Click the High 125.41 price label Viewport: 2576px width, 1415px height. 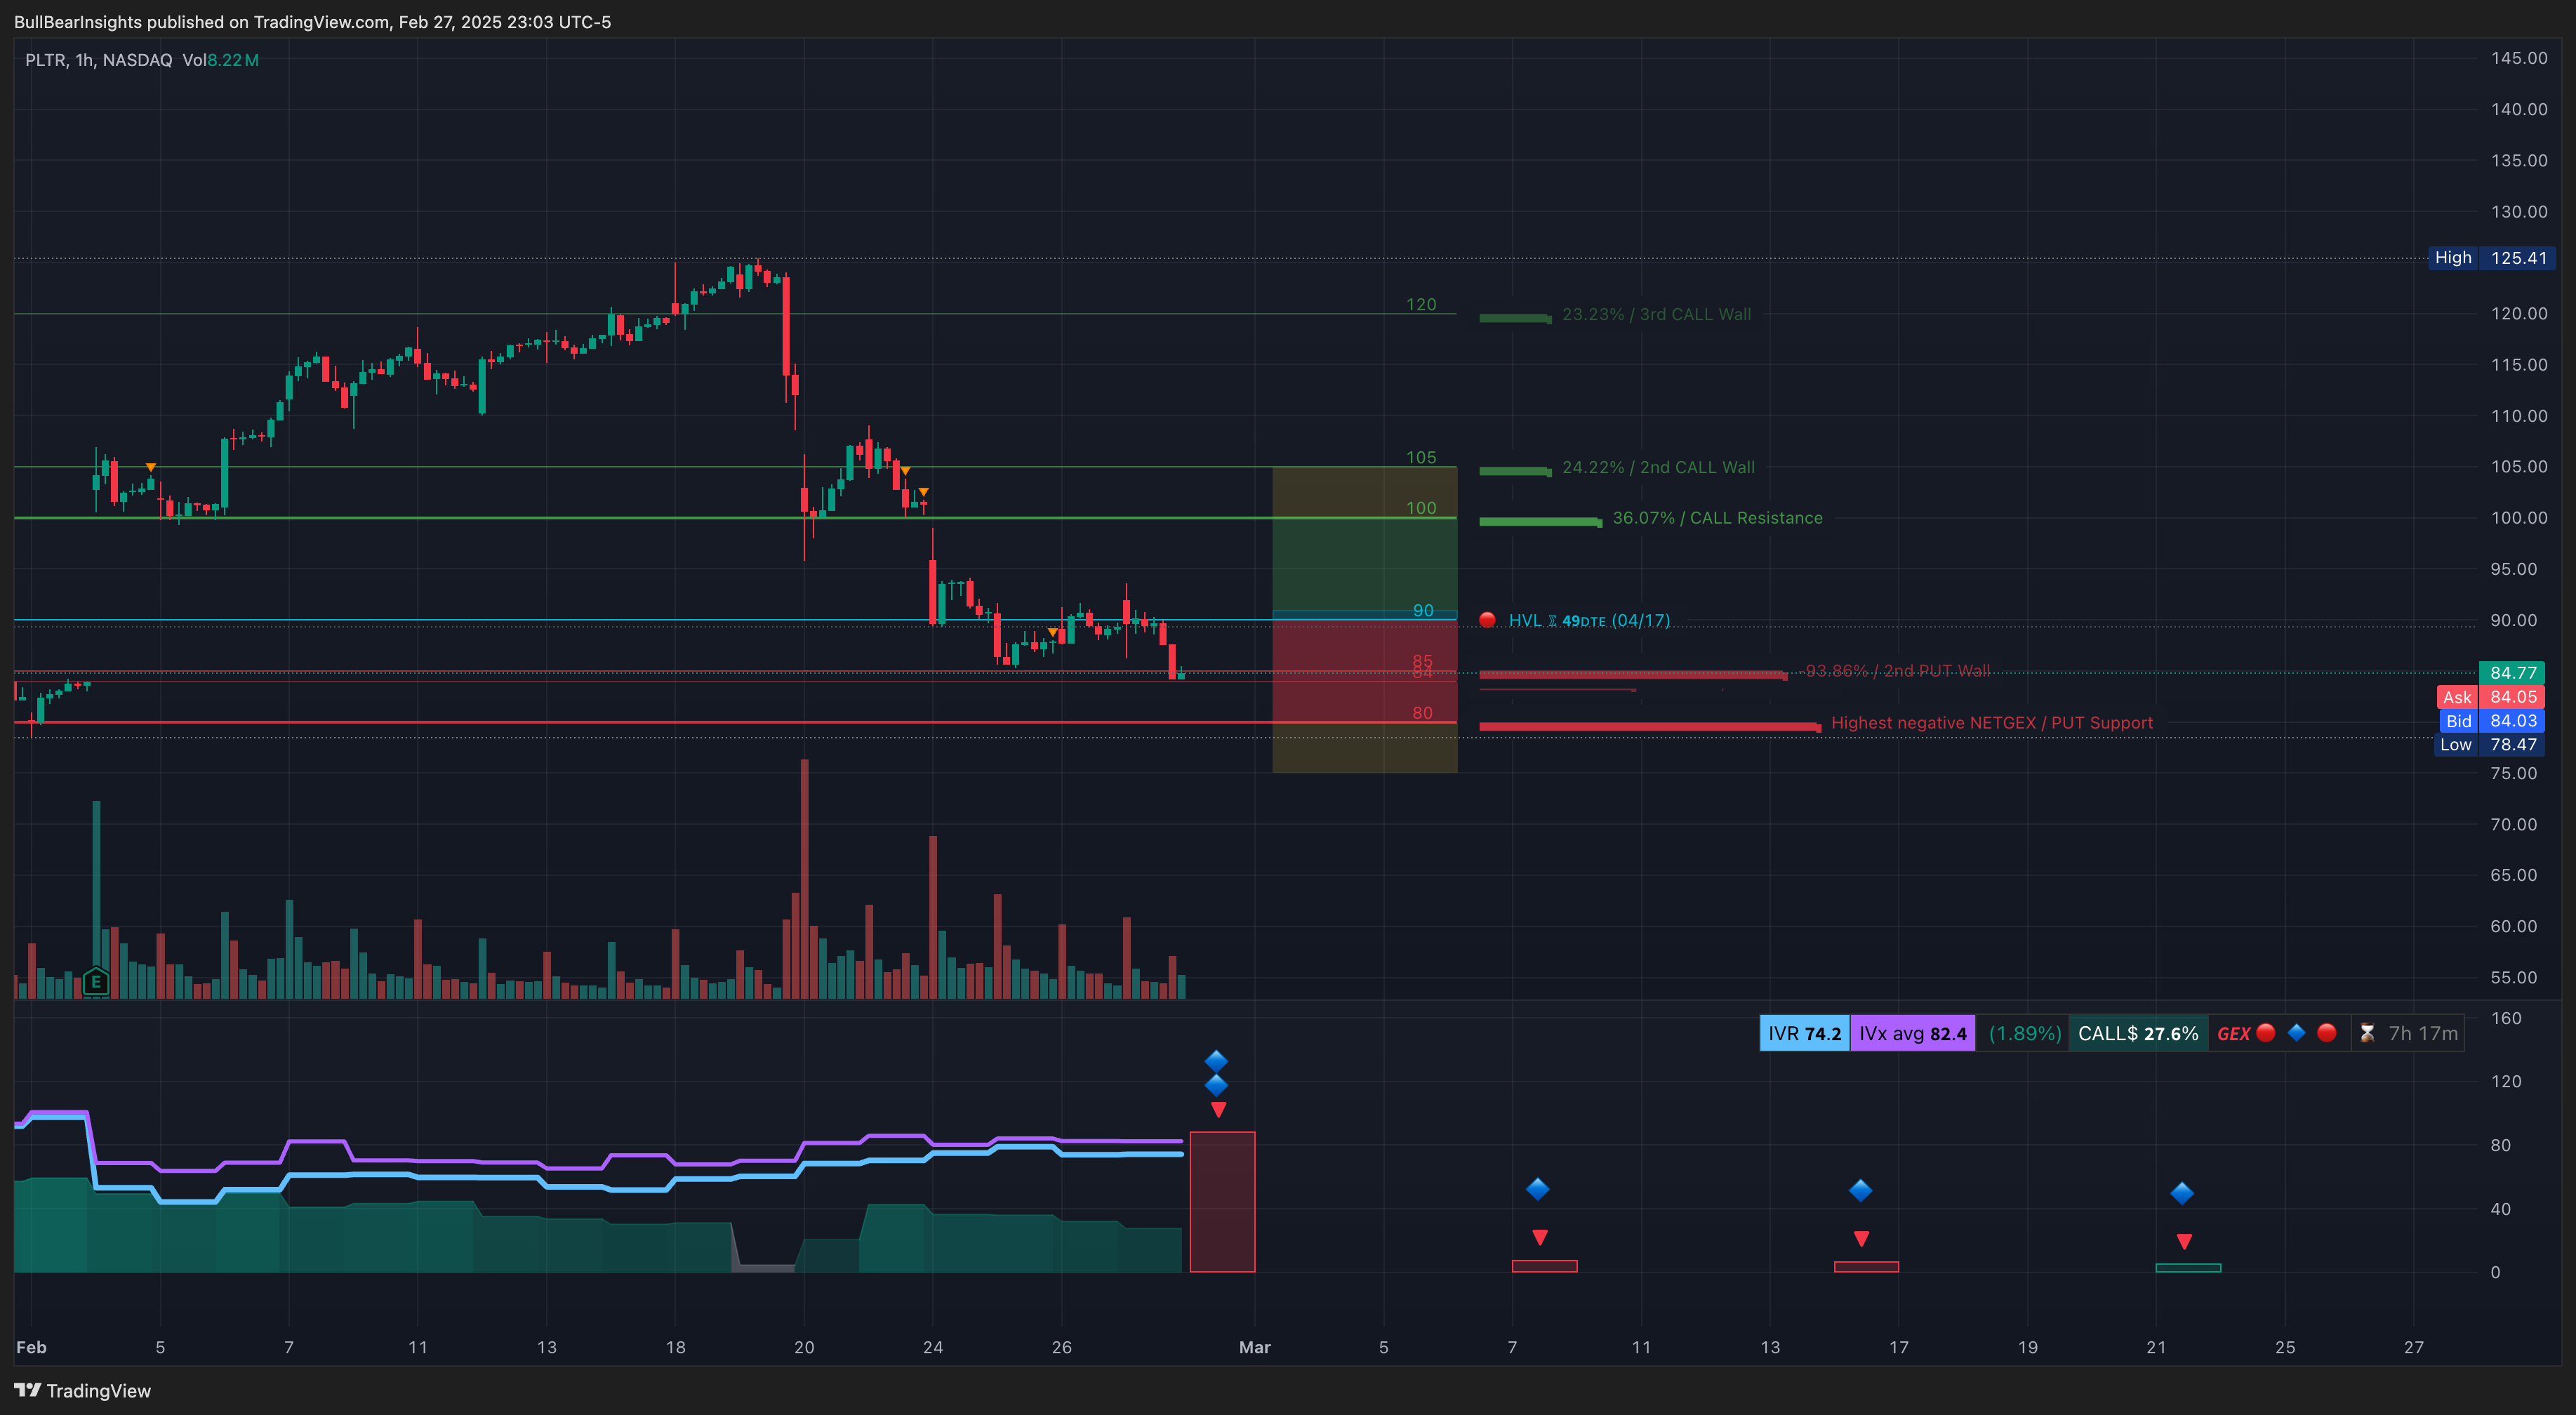(2491, 258)
